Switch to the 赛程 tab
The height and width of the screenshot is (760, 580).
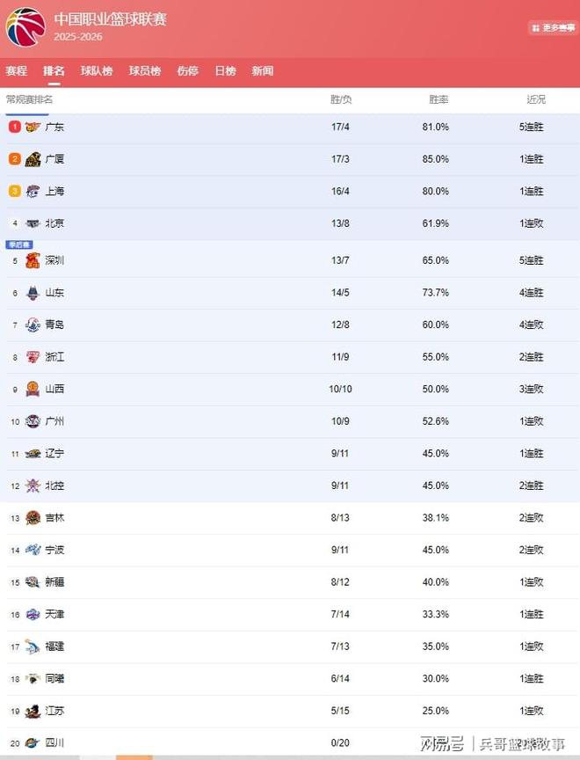16,71
